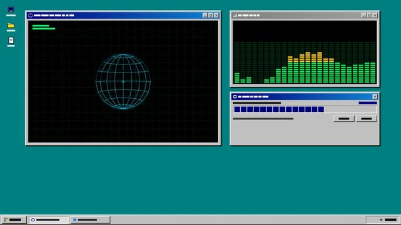This screenshot has width=401, height=225.
Task: Minimize the wireframe globe window
Action: coord(205,16)
